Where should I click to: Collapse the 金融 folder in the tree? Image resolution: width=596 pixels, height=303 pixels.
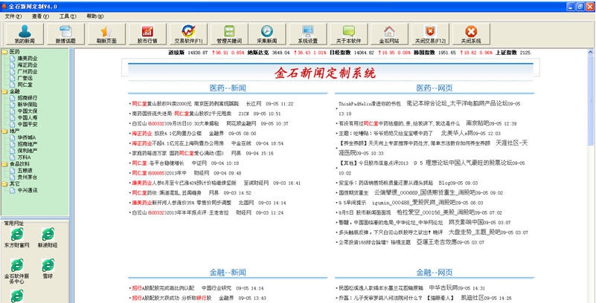coord(4,91)
